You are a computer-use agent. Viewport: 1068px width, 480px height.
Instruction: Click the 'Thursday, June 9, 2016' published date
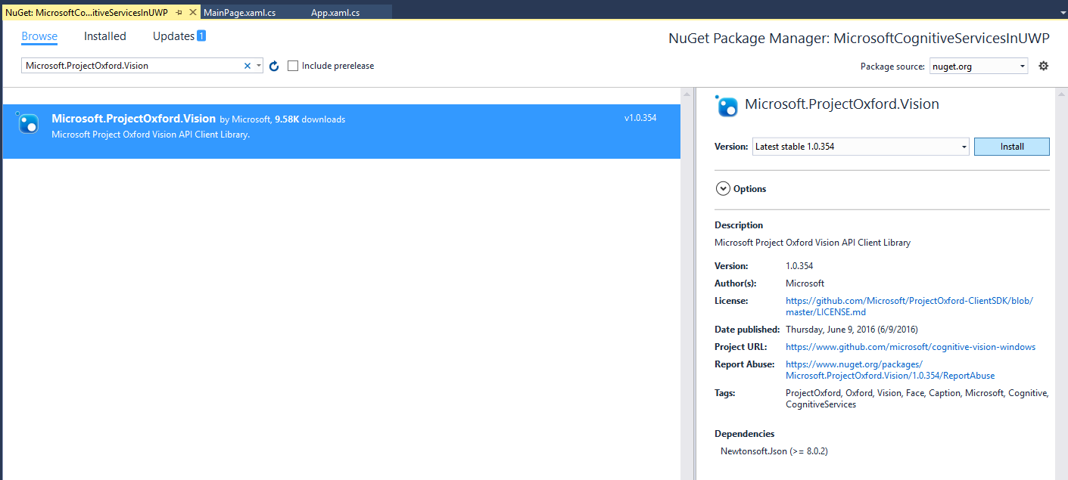[x=852, y=330]
